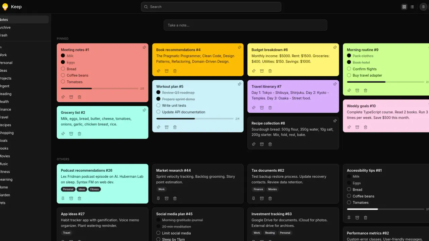This screenshot has width=429, height=241.
Task: Unpin Grocery list #2 via top pin
Action: [144, 110]
